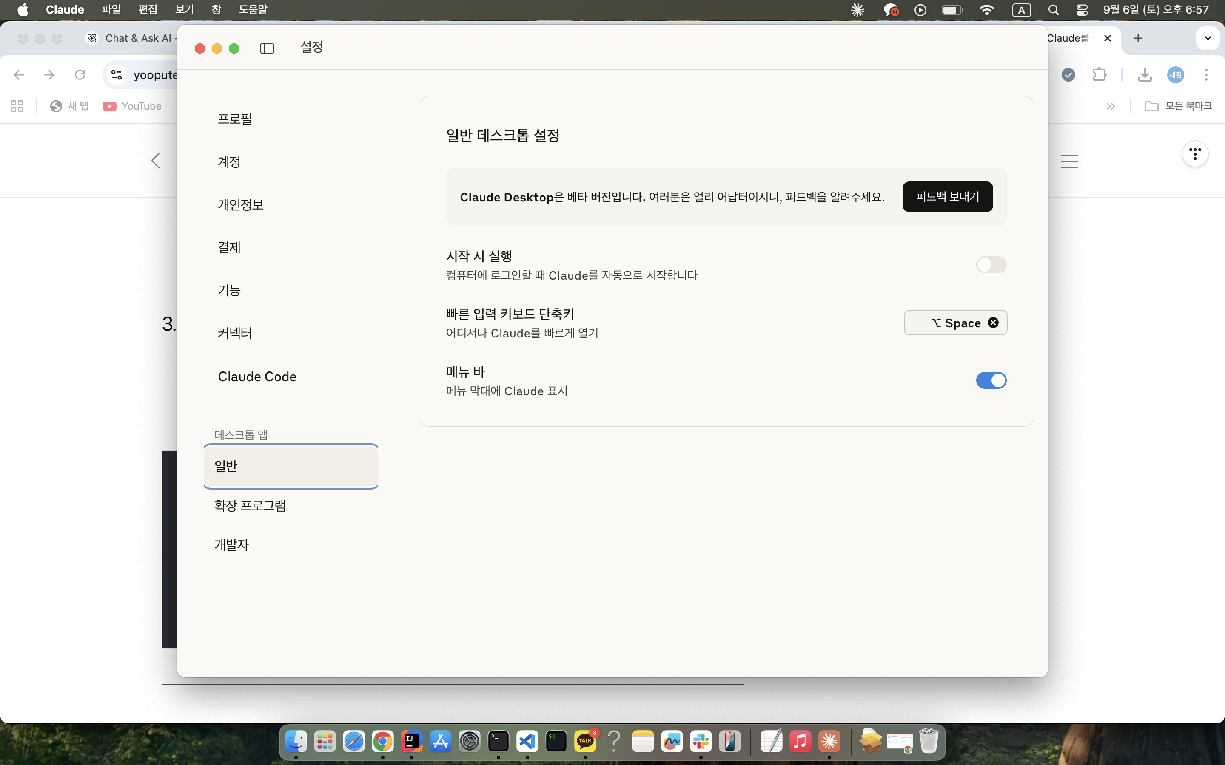1225x765 pixels.
Task: Open the Trash from the dock
Action: pos(929,741)
